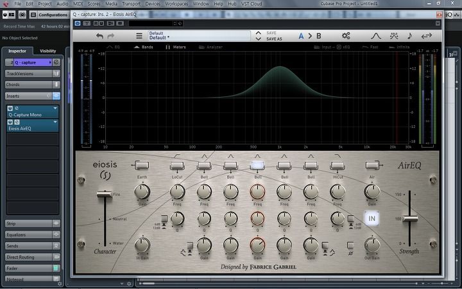The width and height of the screenshot is (462, 289).
Task: Open the File menu
Action: 18,4
